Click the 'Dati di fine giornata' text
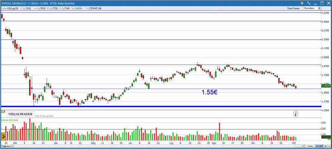The width and height of the screenshot is (332, 149). [44, 116]
